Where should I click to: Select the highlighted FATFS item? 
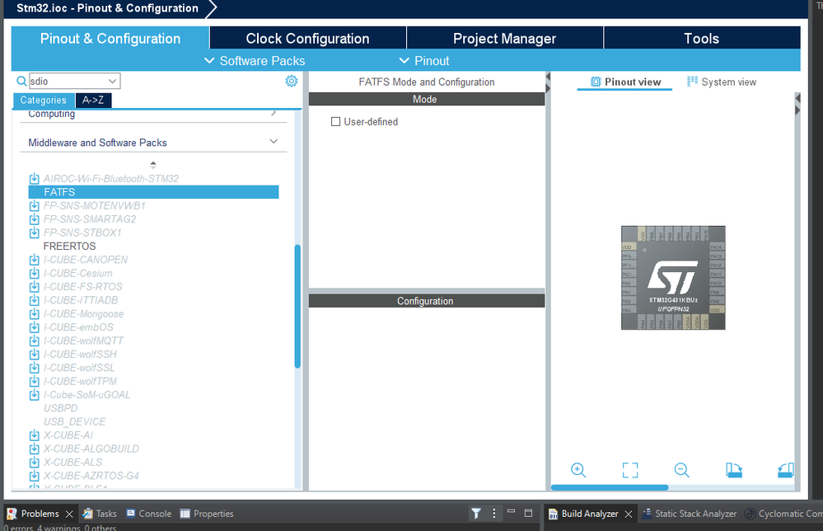tap(153, 192)
